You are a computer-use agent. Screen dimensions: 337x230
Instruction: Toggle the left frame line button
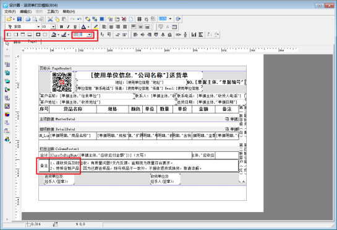(9, 35)
